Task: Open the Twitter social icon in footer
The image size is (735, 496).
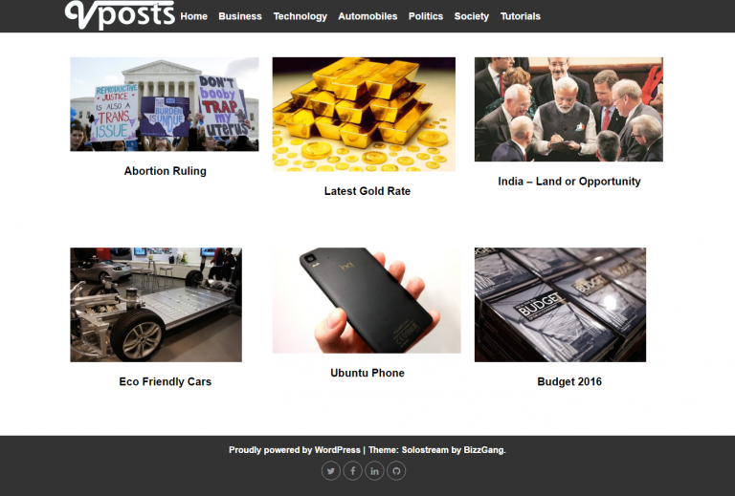Action: coord(331,471)
